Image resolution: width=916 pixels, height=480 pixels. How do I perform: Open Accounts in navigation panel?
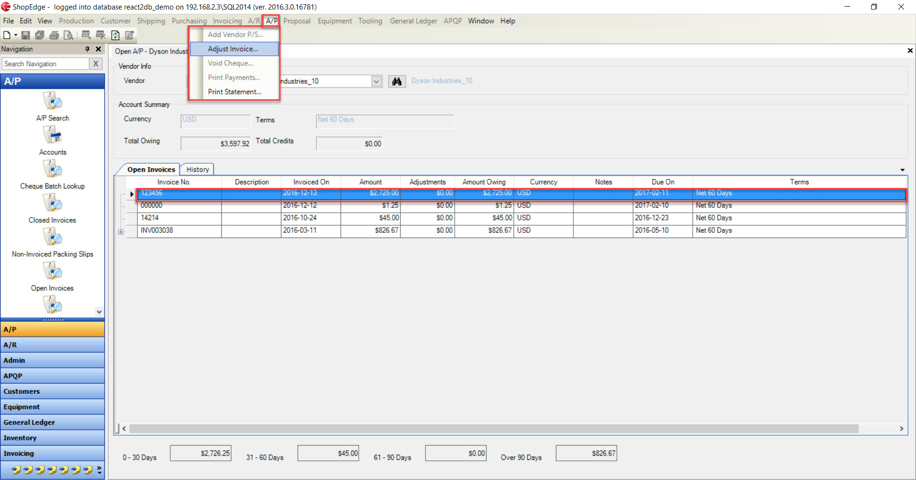coord(52,141)
